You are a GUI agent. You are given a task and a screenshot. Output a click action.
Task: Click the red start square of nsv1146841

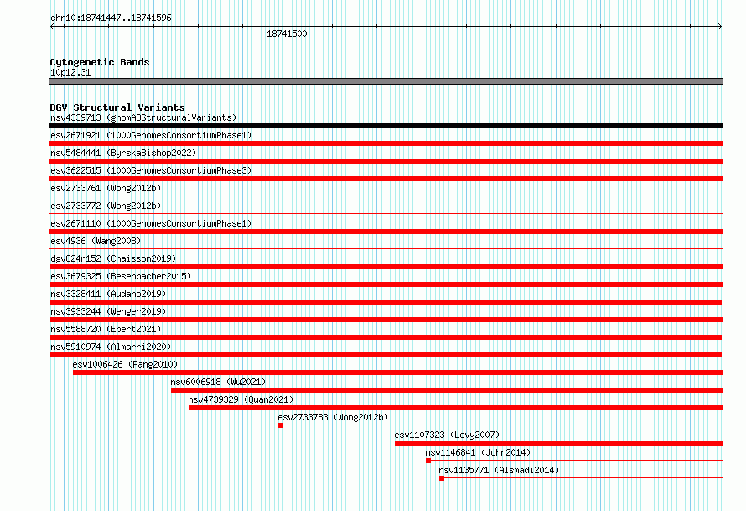pyautogui.click(x=428, y=461)
